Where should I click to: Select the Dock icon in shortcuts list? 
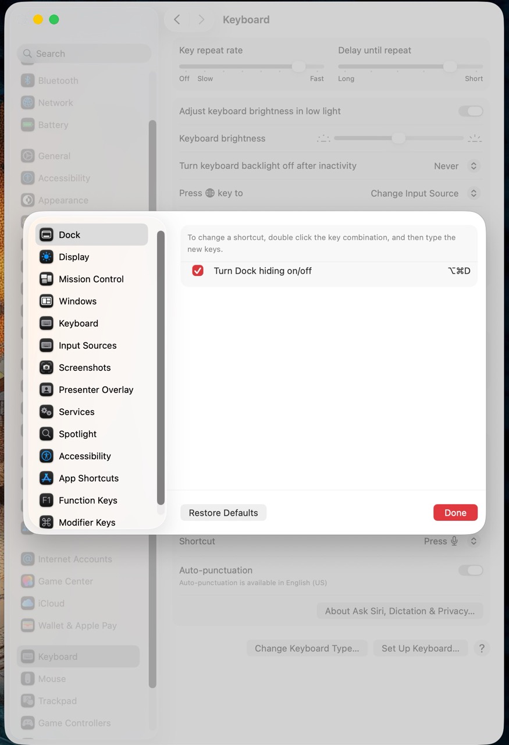pos(47,235)
